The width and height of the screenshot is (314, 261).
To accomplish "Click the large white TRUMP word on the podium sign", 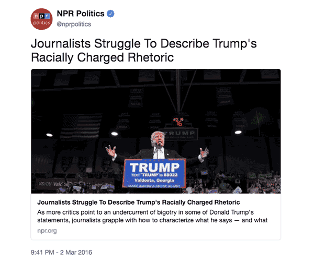I will [x=154, y=167].
